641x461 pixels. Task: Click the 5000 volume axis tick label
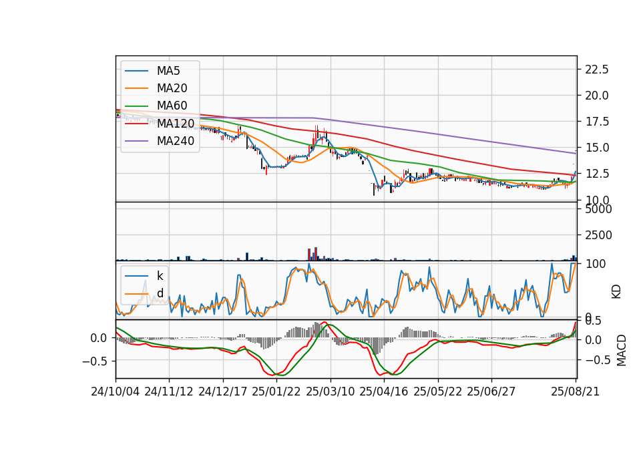pos(598,209)
